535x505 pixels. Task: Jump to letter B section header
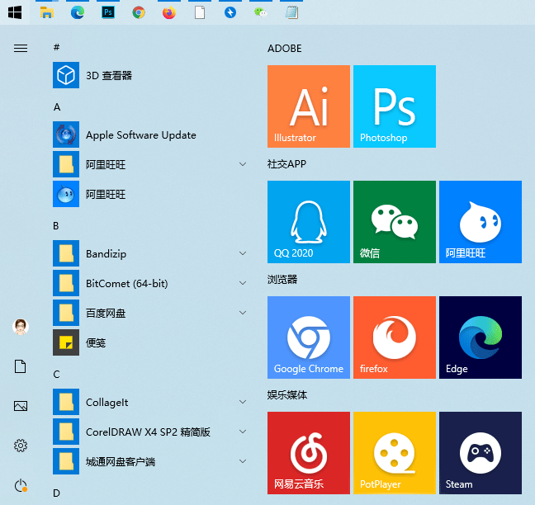click(56, 225)
